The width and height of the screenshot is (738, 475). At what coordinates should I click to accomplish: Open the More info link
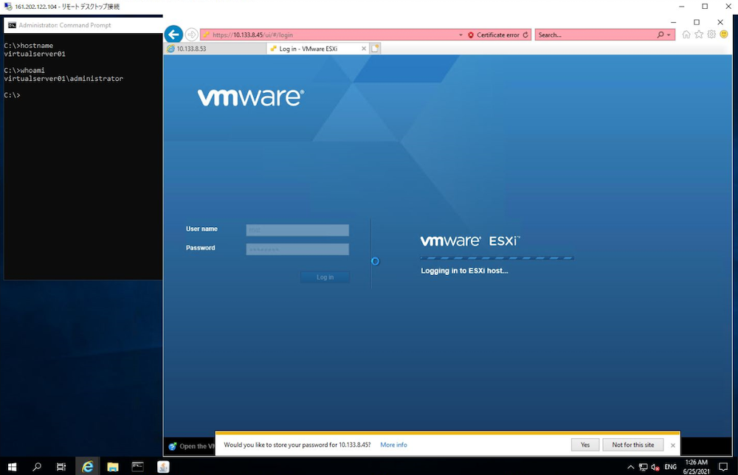click(393, 445)
